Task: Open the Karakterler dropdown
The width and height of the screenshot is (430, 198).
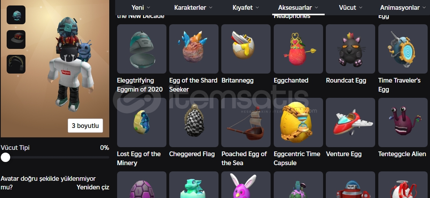Action: [x=193, y=8]
